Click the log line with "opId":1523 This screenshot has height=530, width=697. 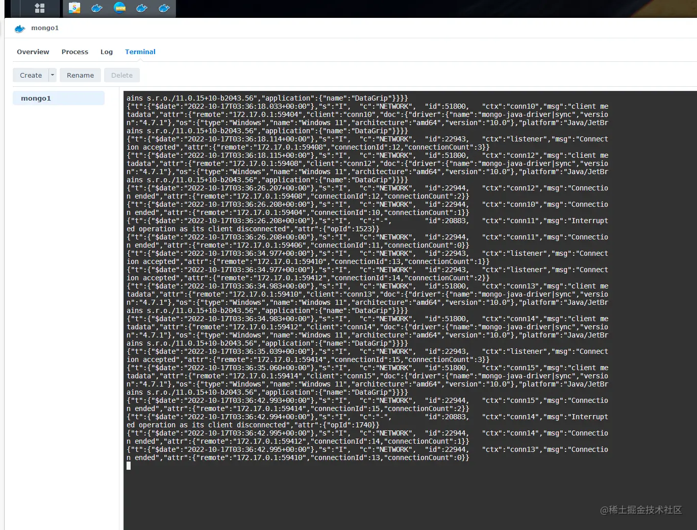click(253, 229)
